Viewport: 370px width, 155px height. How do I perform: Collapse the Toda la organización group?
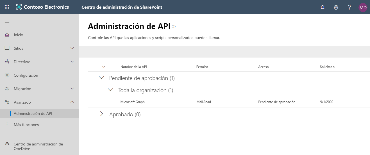coord(111,90)
